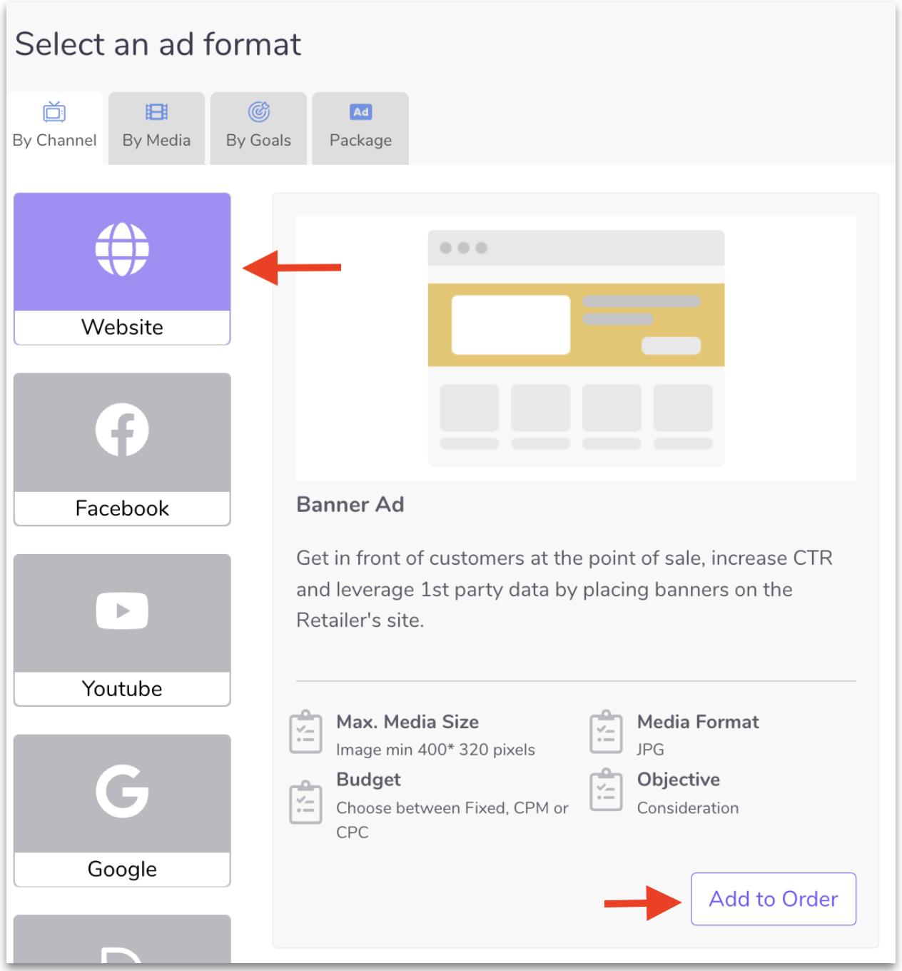Click the film strip icon above By Media
Viewport: 902px width, 971px height.
[156, 112]
